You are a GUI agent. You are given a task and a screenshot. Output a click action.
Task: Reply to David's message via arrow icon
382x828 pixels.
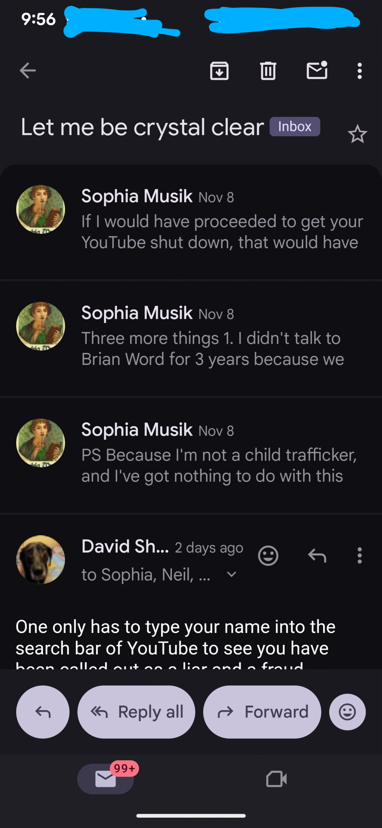point(317,556)
